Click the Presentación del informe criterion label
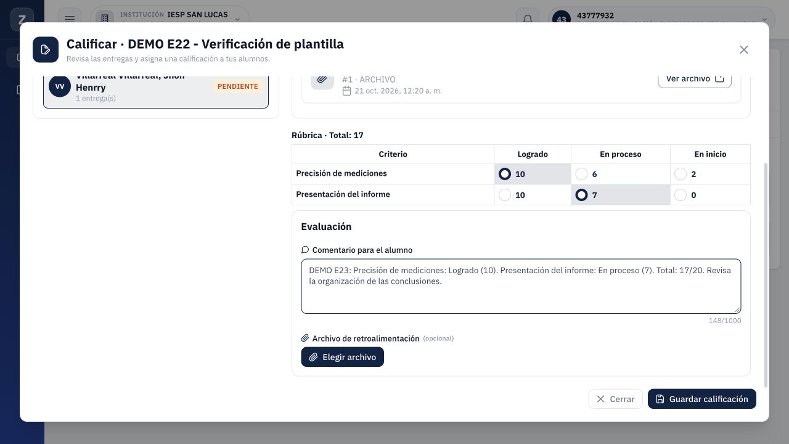The width and height of the screenshot is (789, 444). click(343, 194)
